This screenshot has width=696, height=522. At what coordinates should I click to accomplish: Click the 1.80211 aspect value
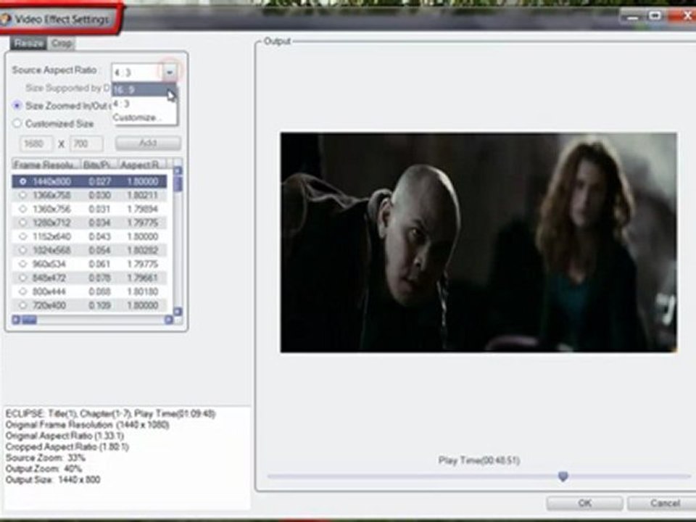coord(143,195)
